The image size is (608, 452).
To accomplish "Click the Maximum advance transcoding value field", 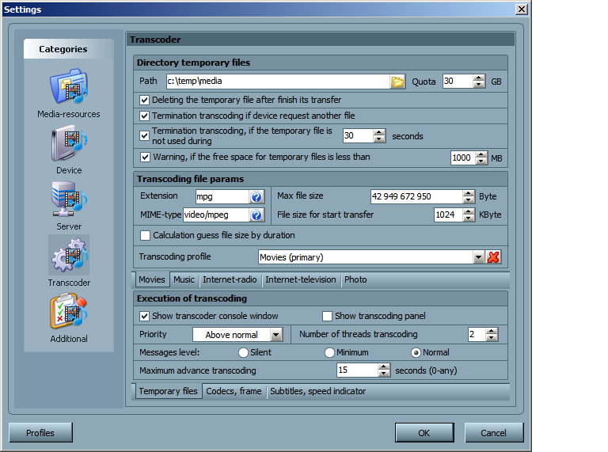I will [358, 370].
